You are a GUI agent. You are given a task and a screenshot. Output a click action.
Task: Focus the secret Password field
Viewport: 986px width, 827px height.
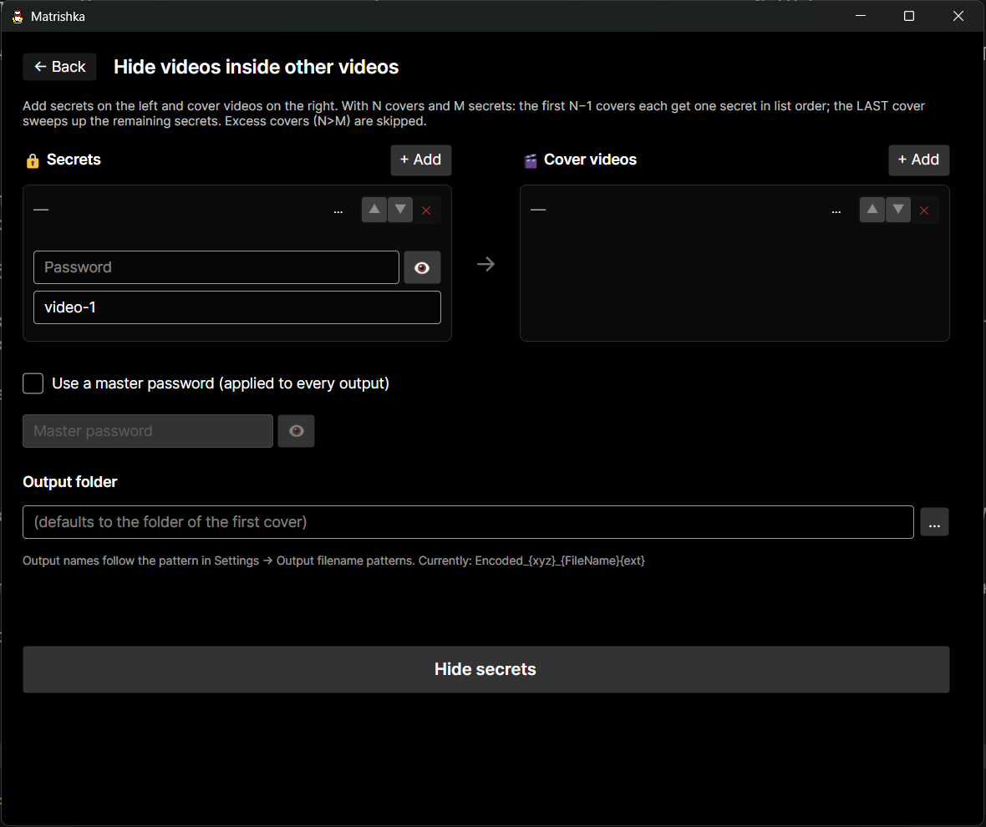216,267
